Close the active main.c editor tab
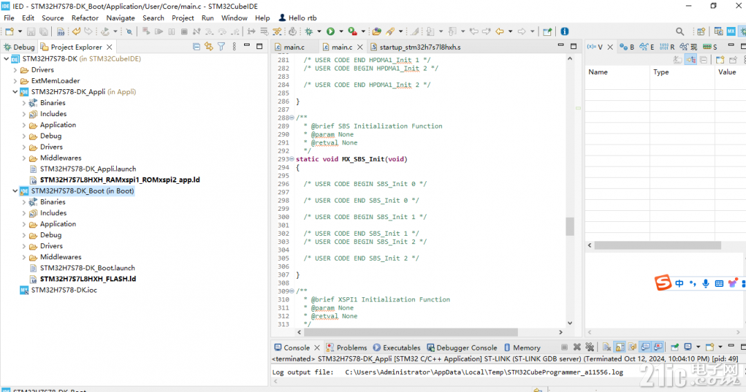The image size is (746, 392). [x=360, y=47]
